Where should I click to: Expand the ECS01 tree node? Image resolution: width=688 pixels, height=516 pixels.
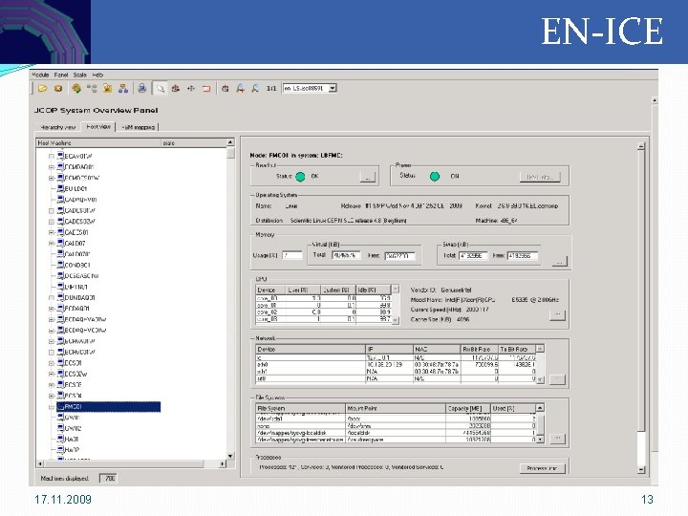pyautogui.click(x=52, y=363)
